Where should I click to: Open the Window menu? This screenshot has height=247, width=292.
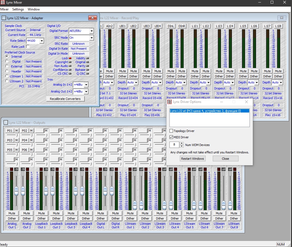pyautogui.click(x=34, y=9)
